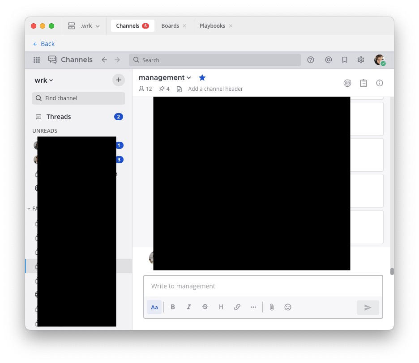This screenshot has width=419, height=363.
Task: Open the emoji picker in the composer
Action: tap(288, 307)
